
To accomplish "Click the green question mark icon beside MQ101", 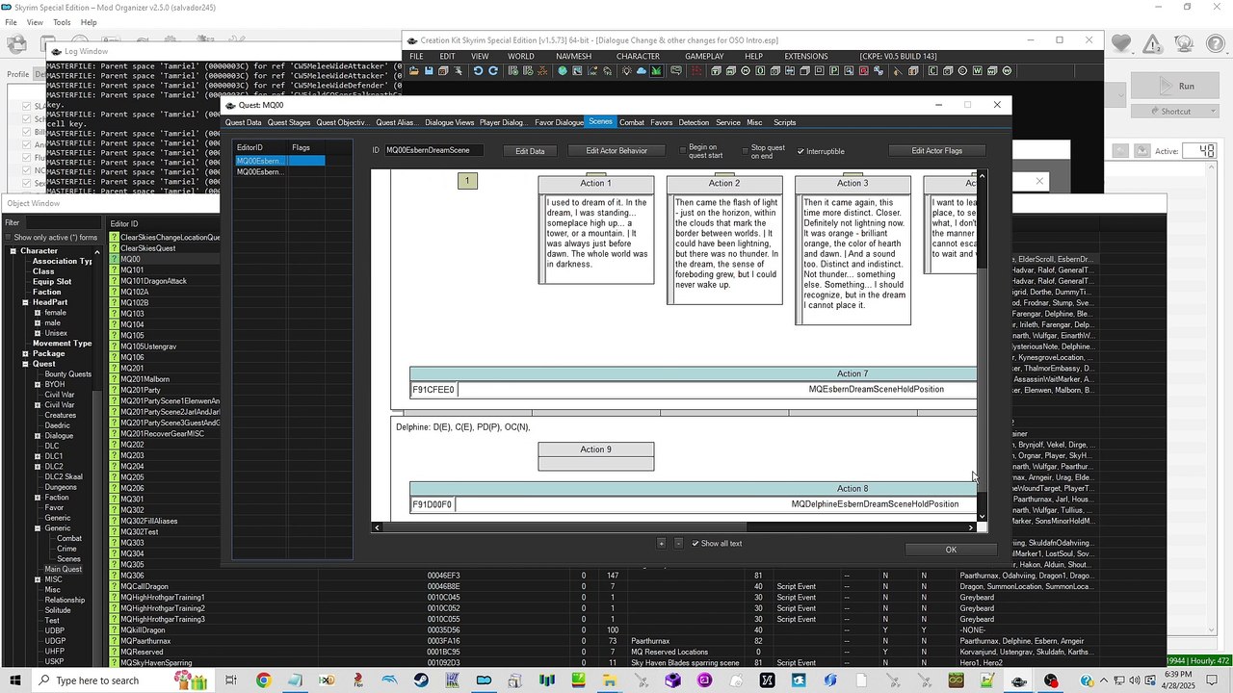I will (114, 270).
